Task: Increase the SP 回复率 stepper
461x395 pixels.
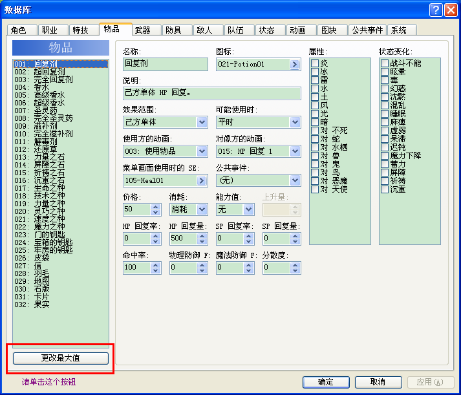Action: point(249,236)
